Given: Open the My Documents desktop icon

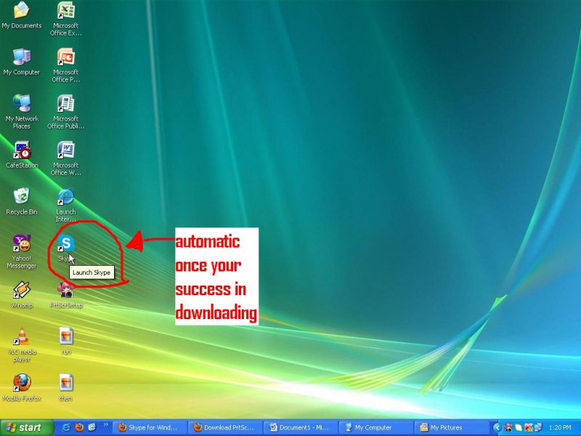Looking at the screenshot, I should pos(22,15).
